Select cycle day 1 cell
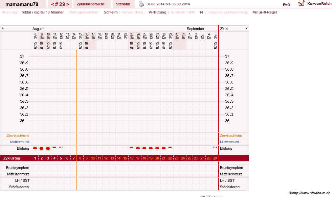The width and height of the screenshot is (332, 197). (35, 158)
